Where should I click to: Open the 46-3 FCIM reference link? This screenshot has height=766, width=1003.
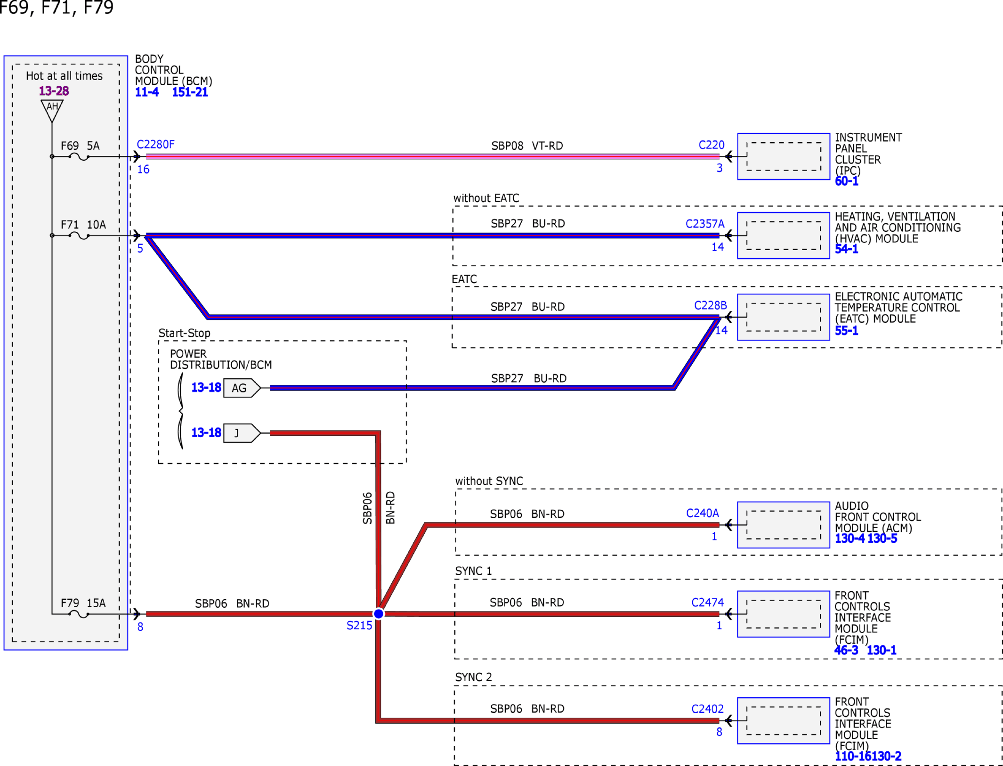[846, 651]
